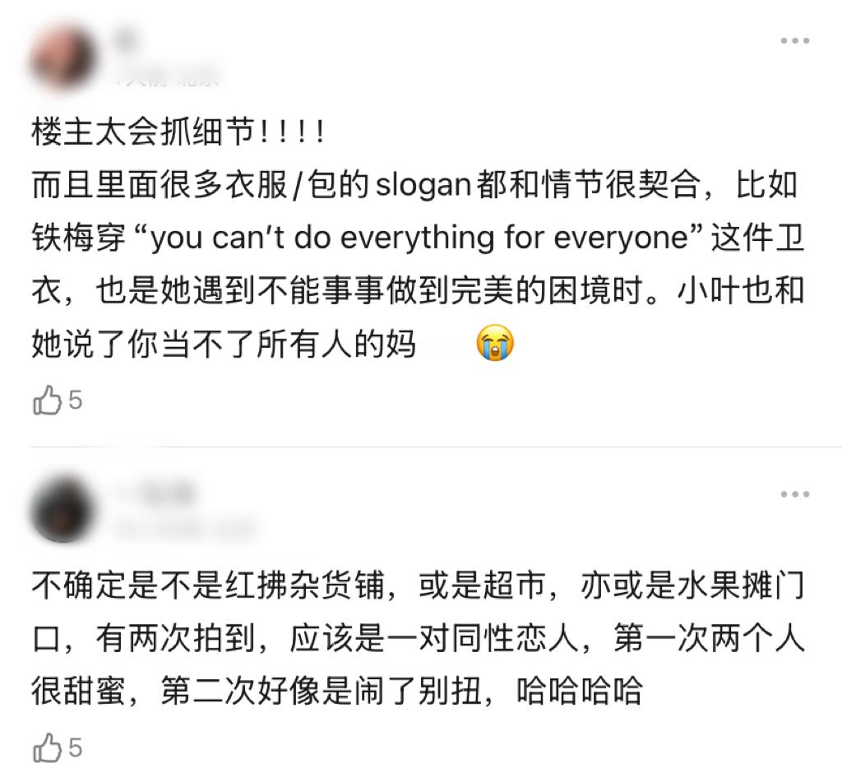Image resolution: width=842 pixels, height=782 pixels.
Task: Click the word slogan in the first comment
Action: coord(423,185)
